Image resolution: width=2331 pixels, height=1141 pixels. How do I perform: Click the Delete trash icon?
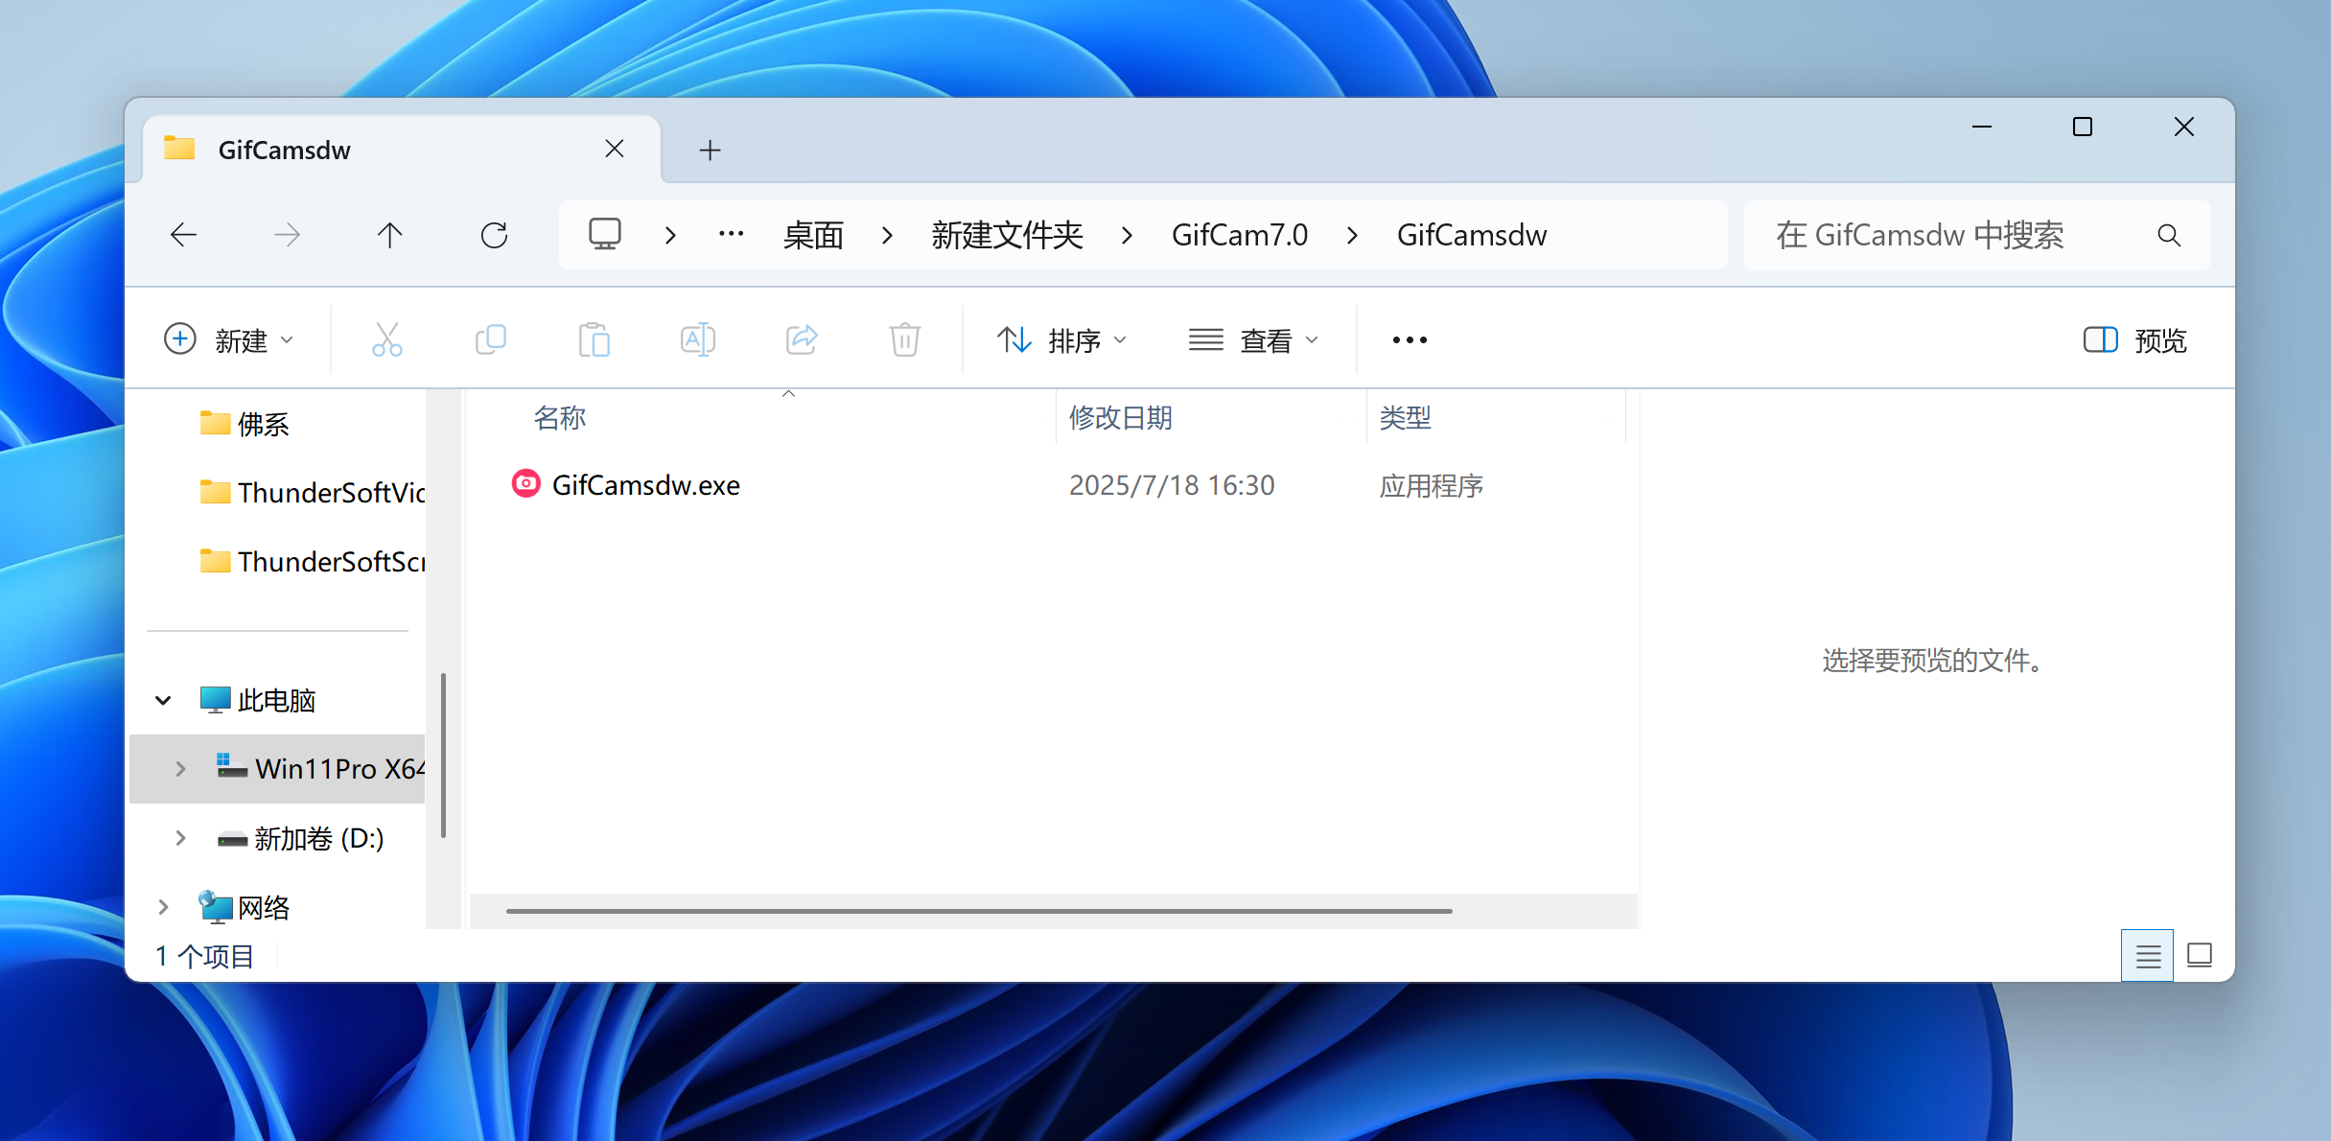click(904, 339)
